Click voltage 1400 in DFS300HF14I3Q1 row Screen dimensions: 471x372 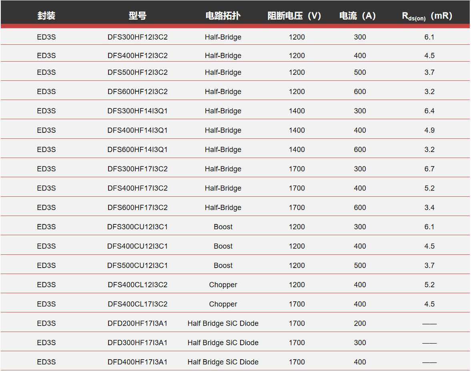point(297,111)
